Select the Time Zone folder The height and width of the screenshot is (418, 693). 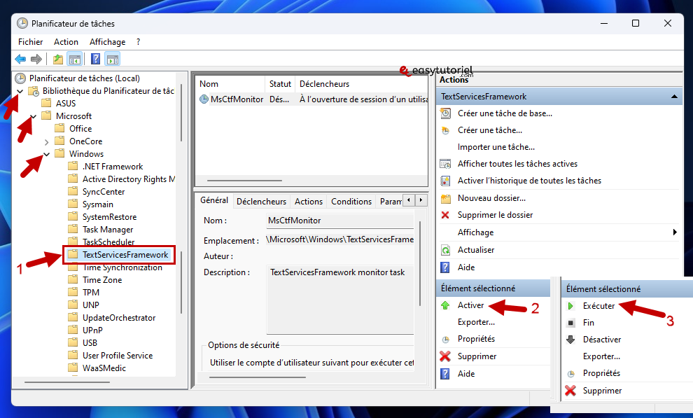click(x=102, y=279)
